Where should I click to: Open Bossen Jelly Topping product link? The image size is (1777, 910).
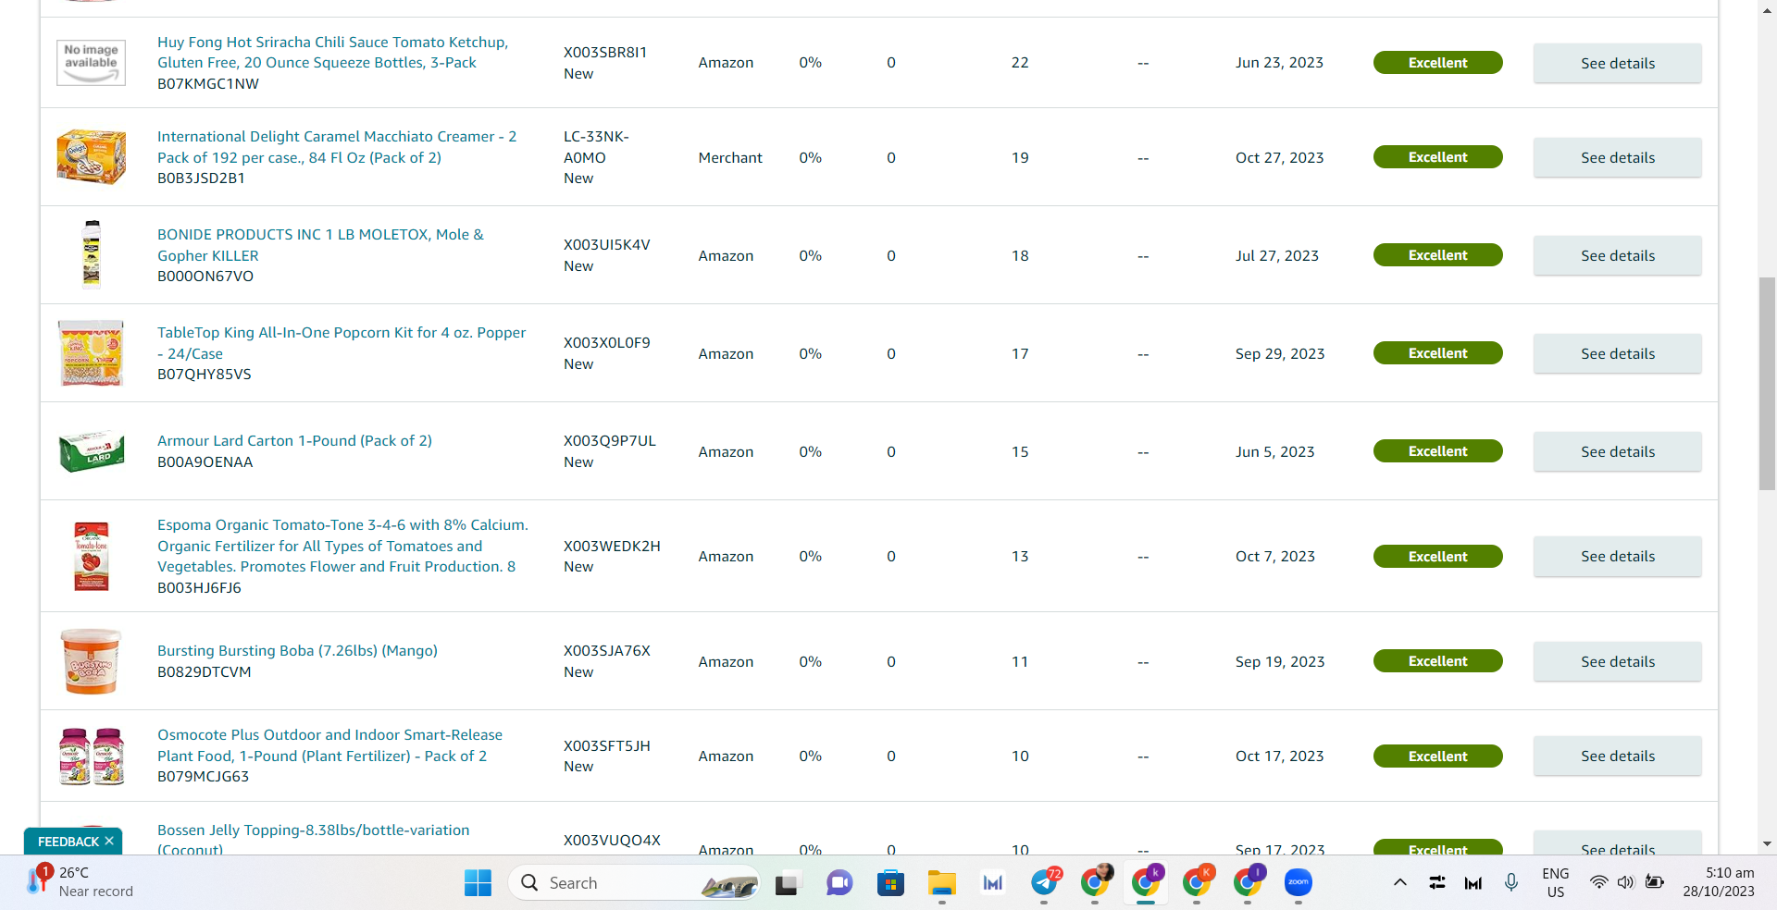click(x=313, y=840)
